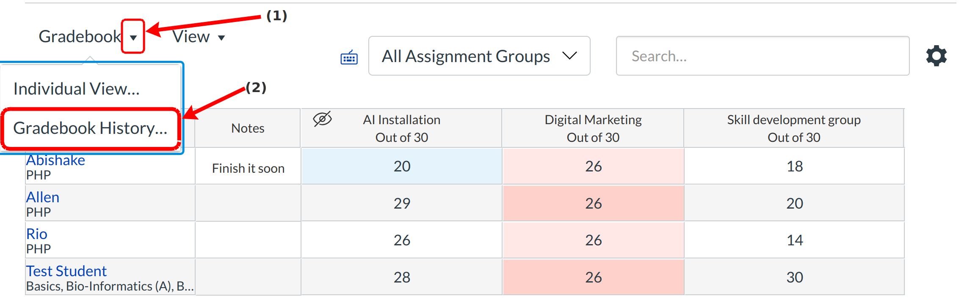
Task: Select Test Student's Skill development grade 30
Action: click(794, 277)
